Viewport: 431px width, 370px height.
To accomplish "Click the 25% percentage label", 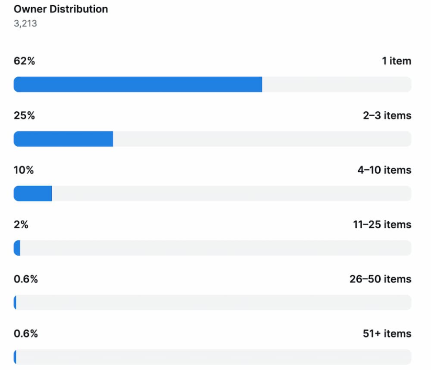I will (x=24, y=116).
